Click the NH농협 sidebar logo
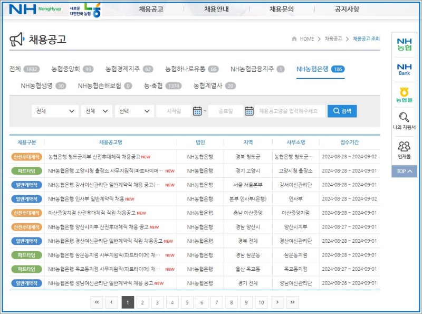 (x=404, y=45)
